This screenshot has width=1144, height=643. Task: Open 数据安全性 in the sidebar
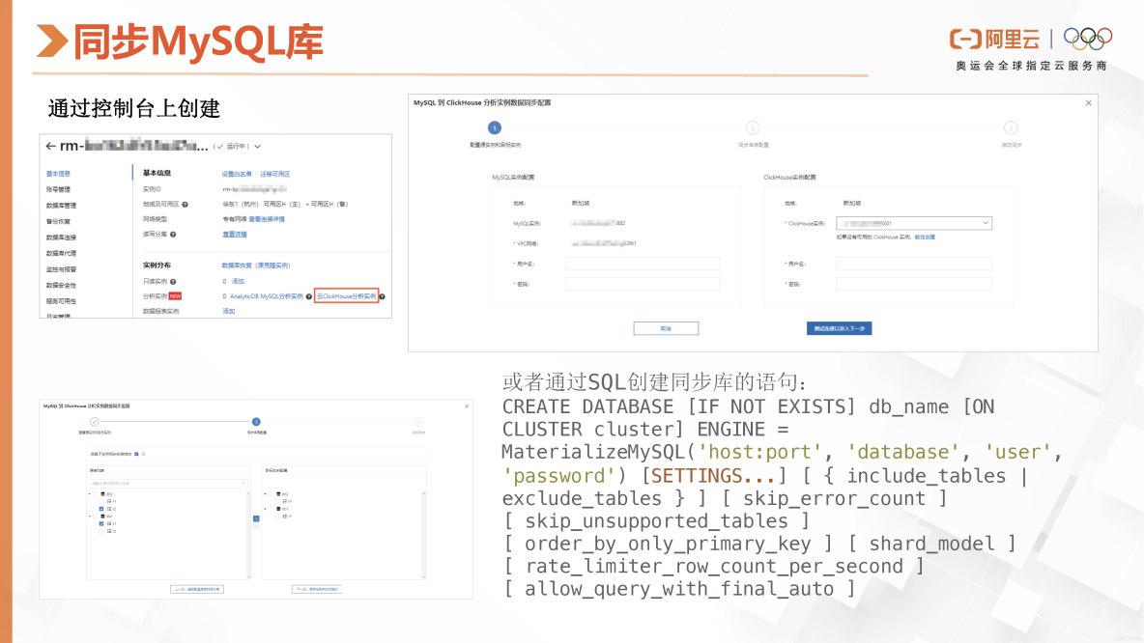[x=61, y=286]
